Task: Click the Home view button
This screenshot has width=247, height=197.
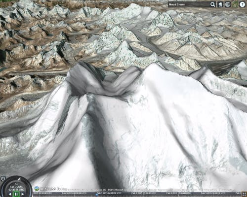Action: (x=220, y=4)
